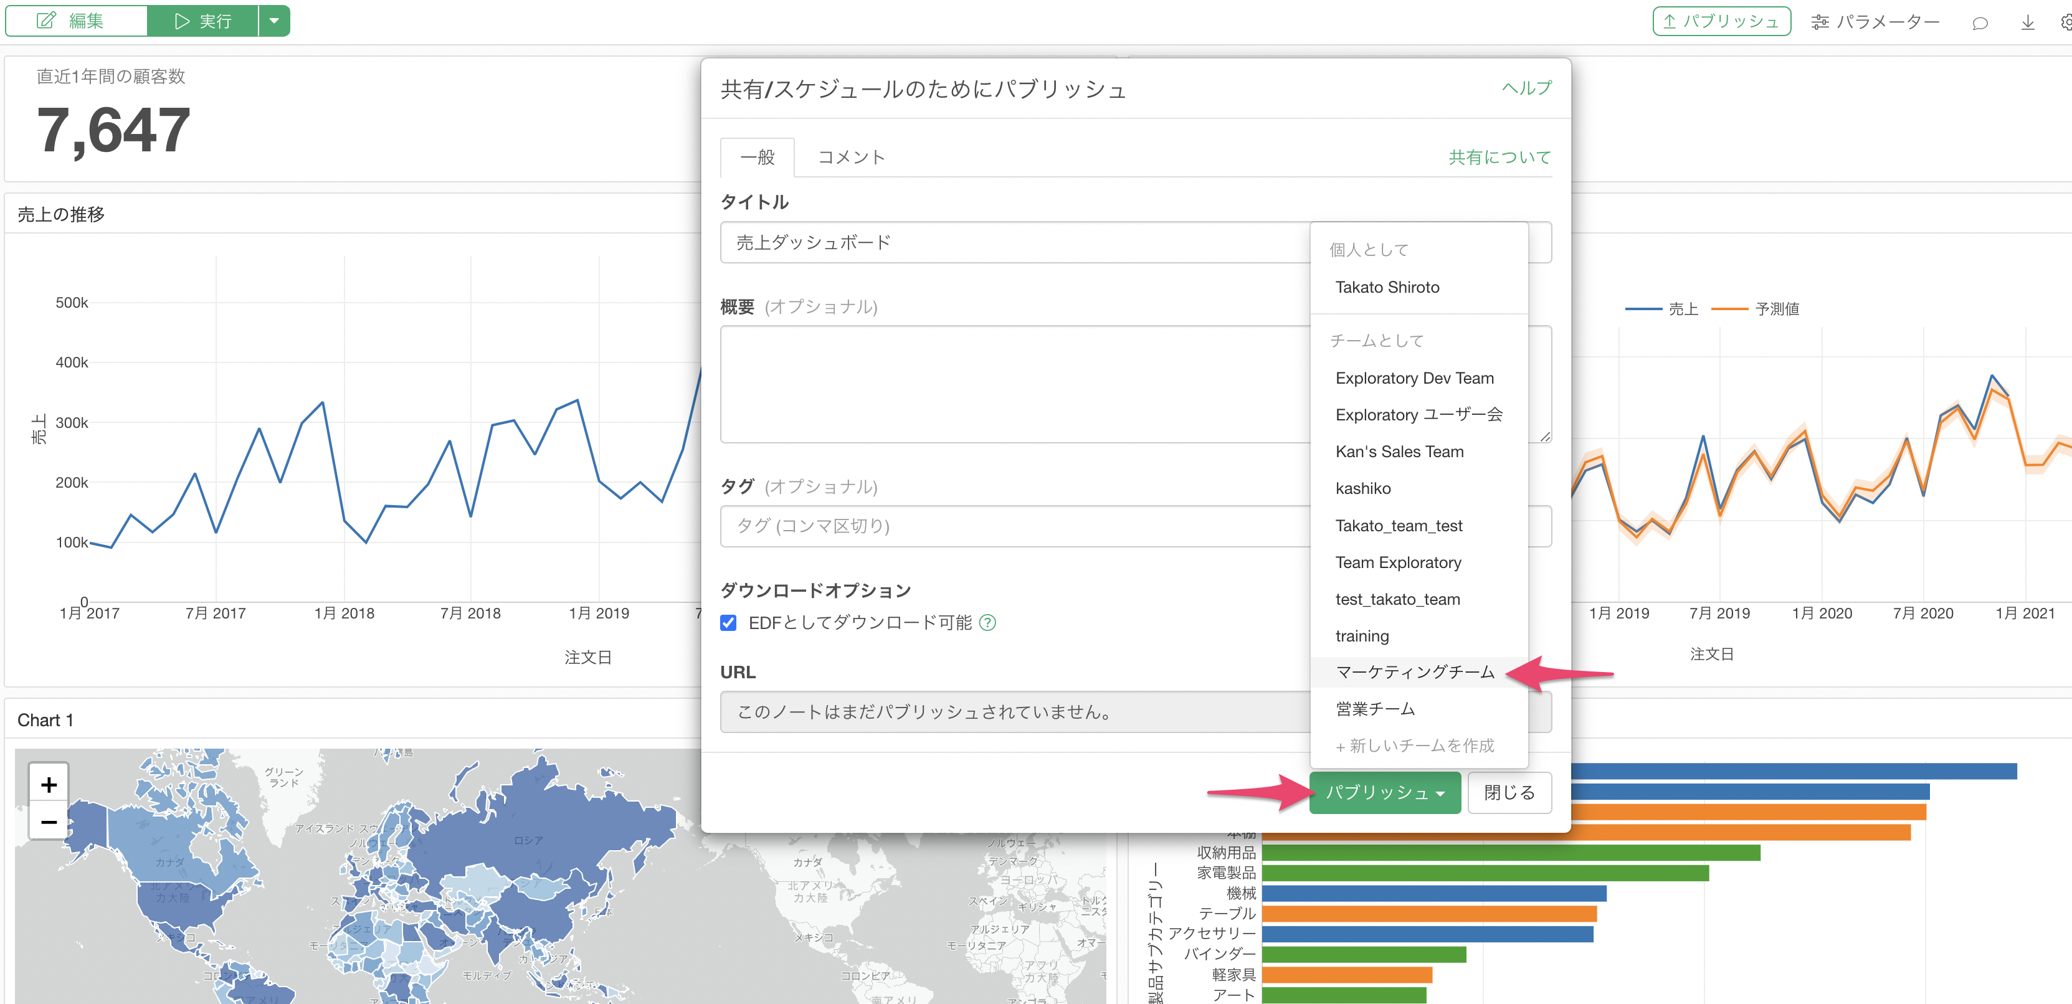The width and height of the screenshot is (2072, 1004).
Task: Click the テーブル bar in bar chart
Action: [x=1429, y=914]
